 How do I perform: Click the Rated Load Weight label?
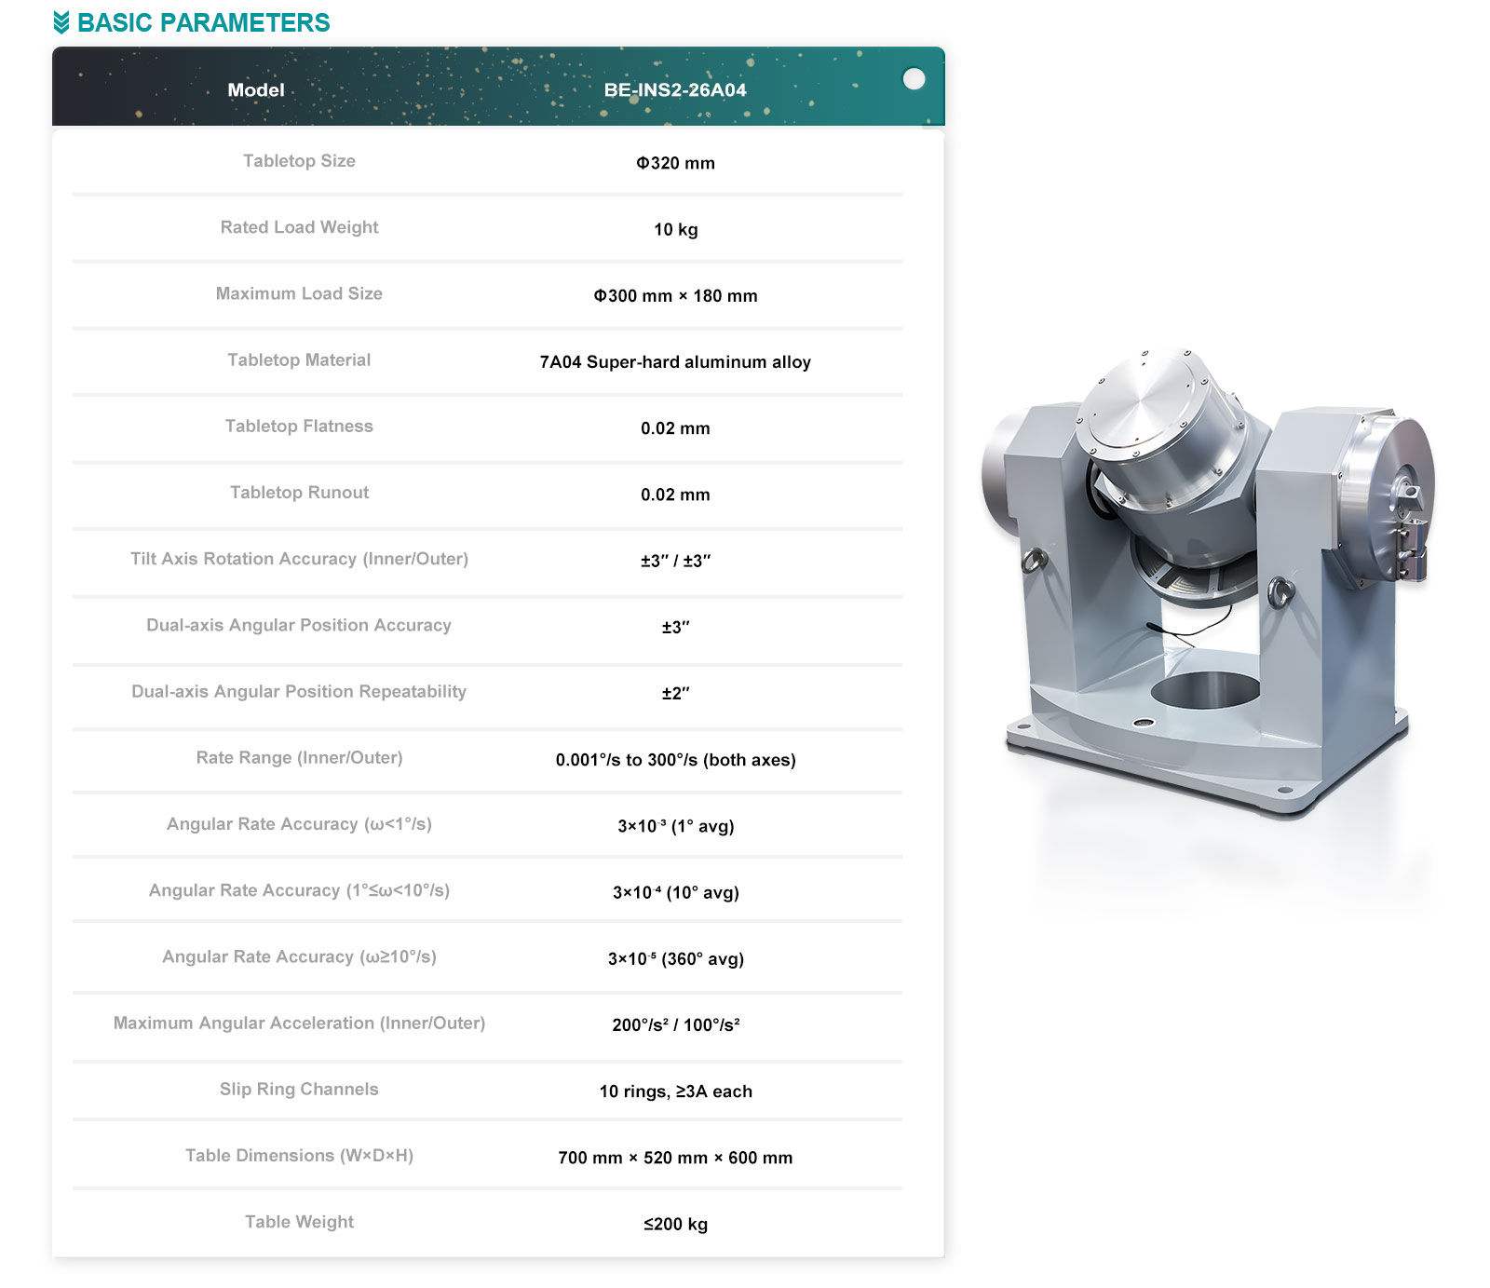[299, 227]
